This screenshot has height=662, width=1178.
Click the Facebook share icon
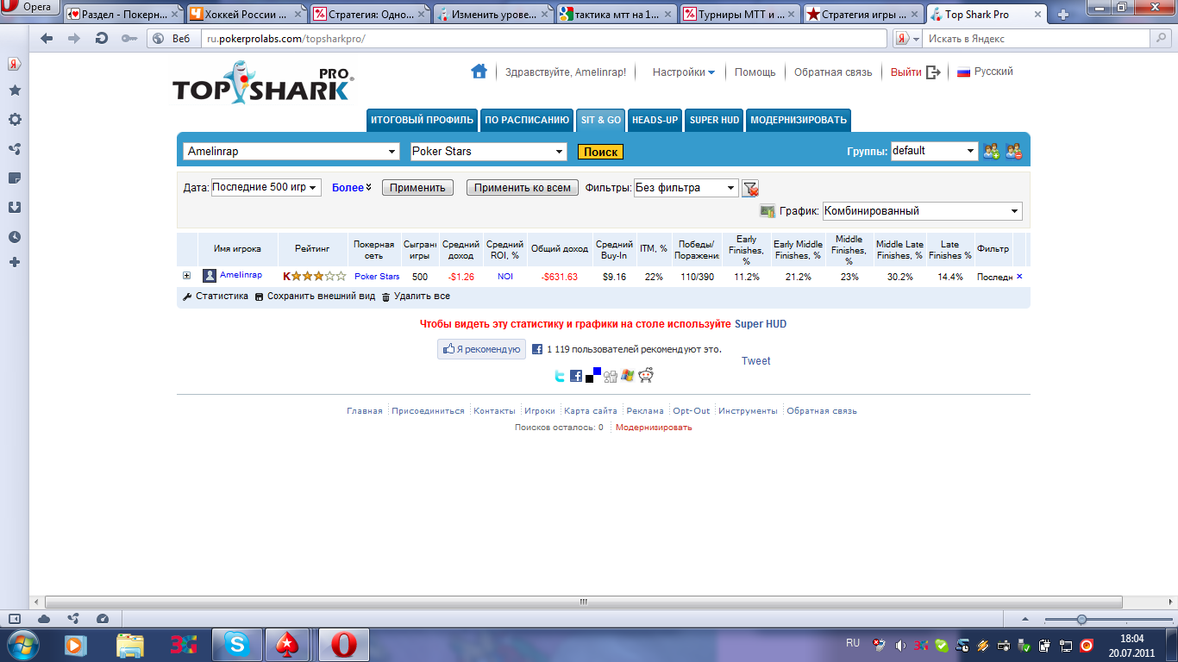point(576,376)
